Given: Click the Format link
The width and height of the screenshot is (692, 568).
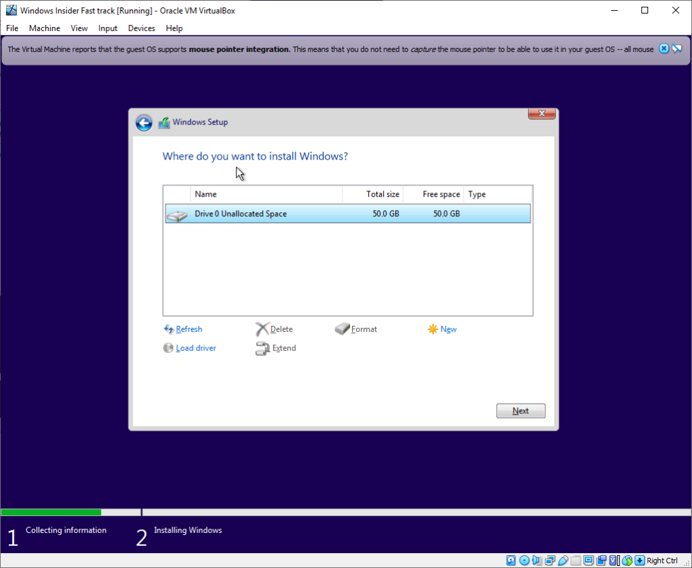Looking at the screenshot, I should (x=364, y=329).
